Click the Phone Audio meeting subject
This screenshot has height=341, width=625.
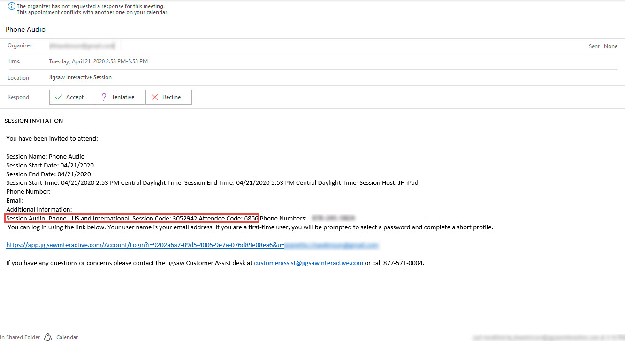26,30
